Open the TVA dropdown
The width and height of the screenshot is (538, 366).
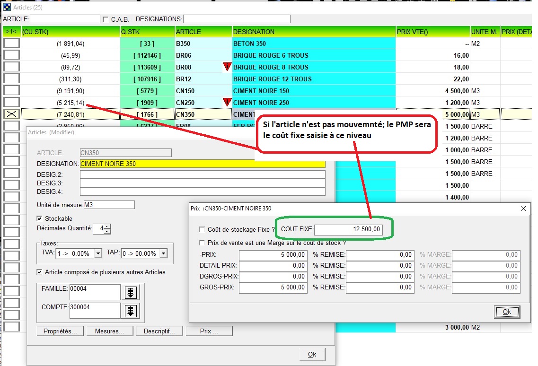click(x=98, y=254)
